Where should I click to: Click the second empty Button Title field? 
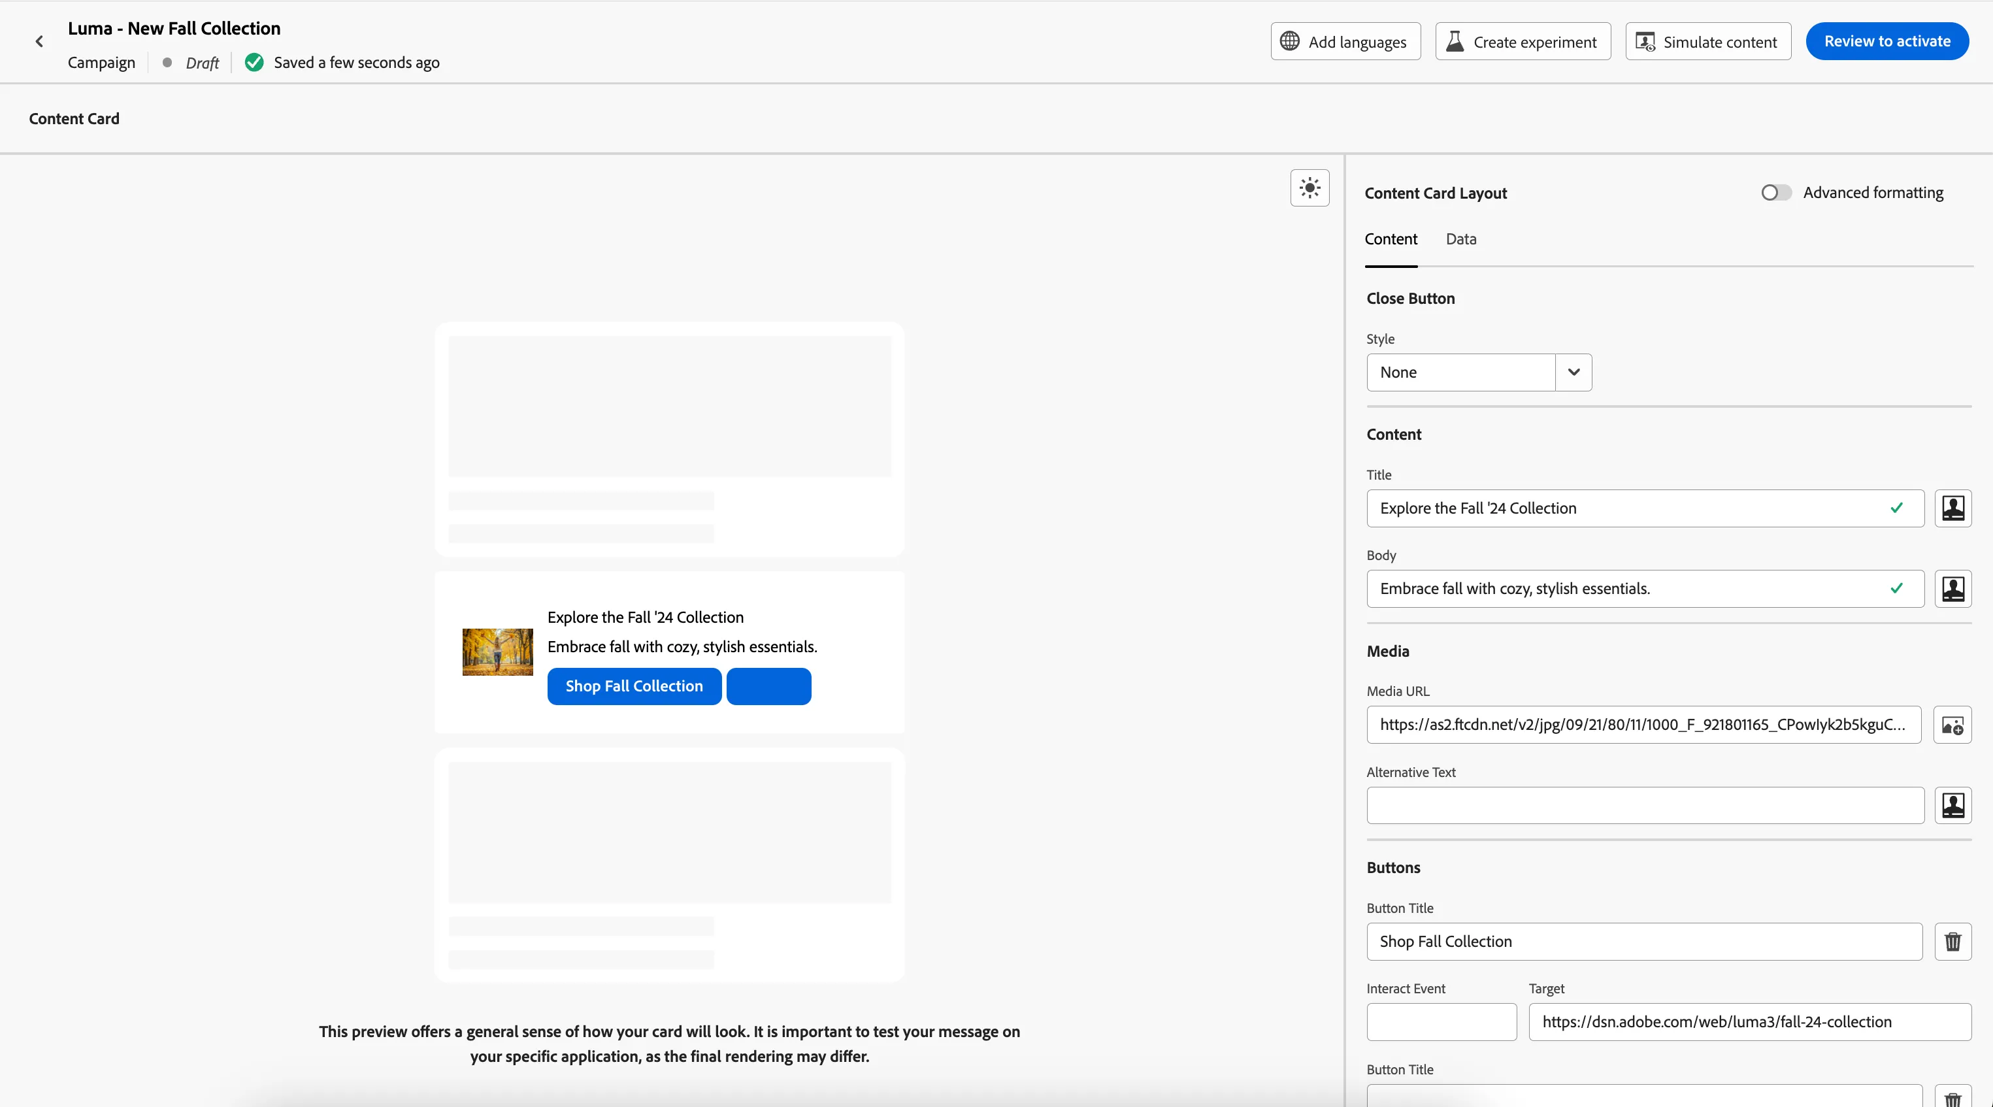click(1644, 1096)
